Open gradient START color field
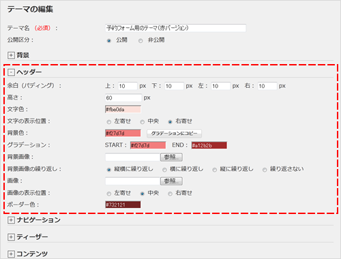This screenshot has width=341, height=259. coord(148,145)
